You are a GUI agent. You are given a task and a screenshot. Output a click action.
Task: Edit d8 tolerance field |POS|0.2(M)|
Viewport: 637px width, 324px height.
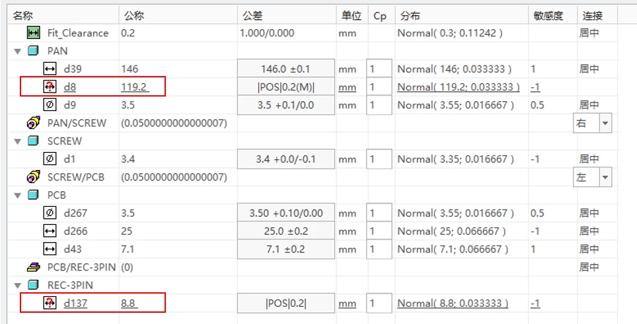click(286, 87)
